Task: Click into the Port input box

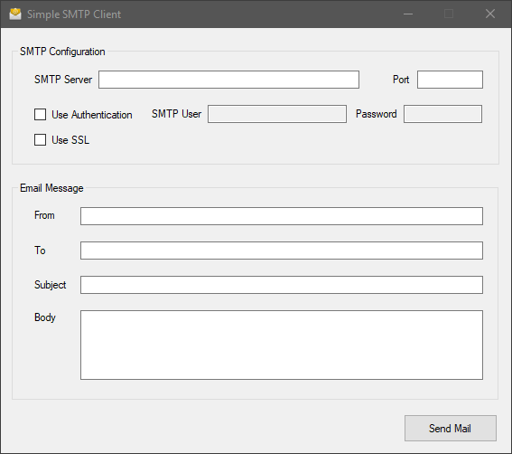Action: pos(450,80)
